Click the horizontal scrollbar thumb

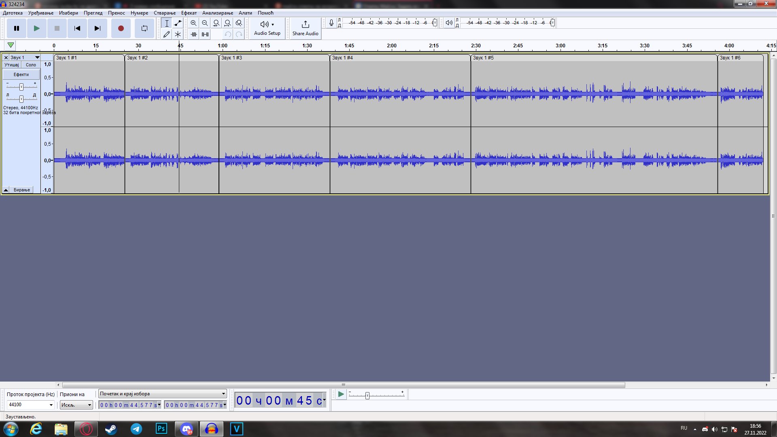coord(344,385)
